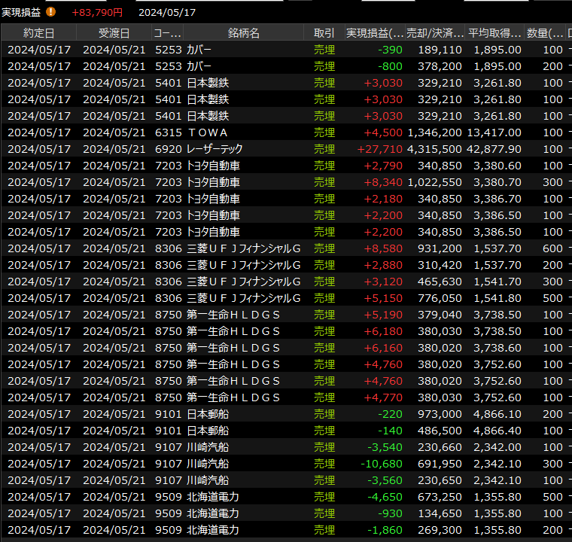572x542 pixels.
Task: Click the orange info icon beside 実現損益
Action: coord(50,12)
